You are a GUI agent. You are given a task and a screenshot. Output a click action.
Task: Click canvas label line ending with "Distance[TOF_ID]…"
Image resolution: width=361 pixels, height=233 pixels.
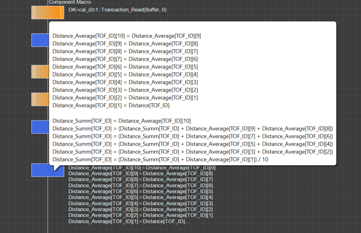129,221
